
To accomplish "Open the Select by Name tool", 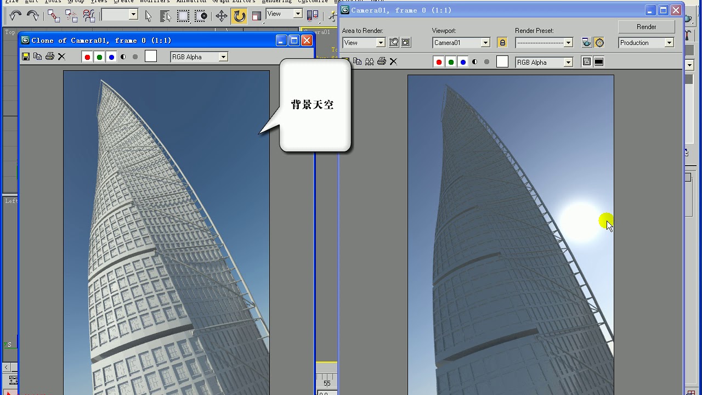I will click(166, 16).
